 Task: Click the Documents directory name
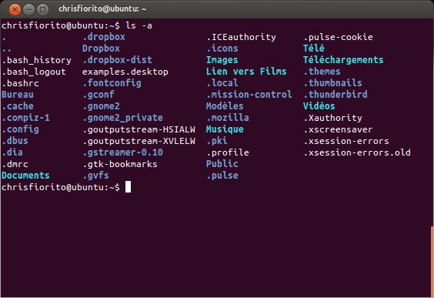25,176
